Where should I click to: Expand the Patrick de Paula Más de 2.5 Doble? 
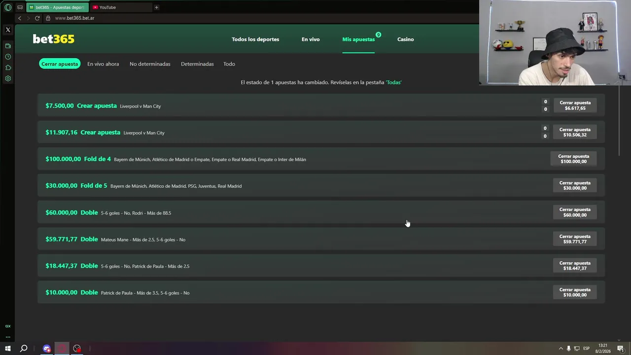321,266
